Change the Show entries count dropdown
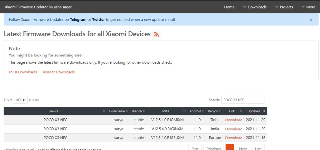Screen dimensions: 320x150 click(20, 100)
